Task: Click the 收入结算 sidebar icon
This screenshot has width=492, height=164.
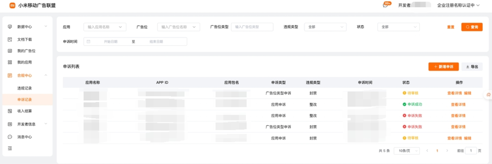Action: pyautogui.click(x=10, y=111)
